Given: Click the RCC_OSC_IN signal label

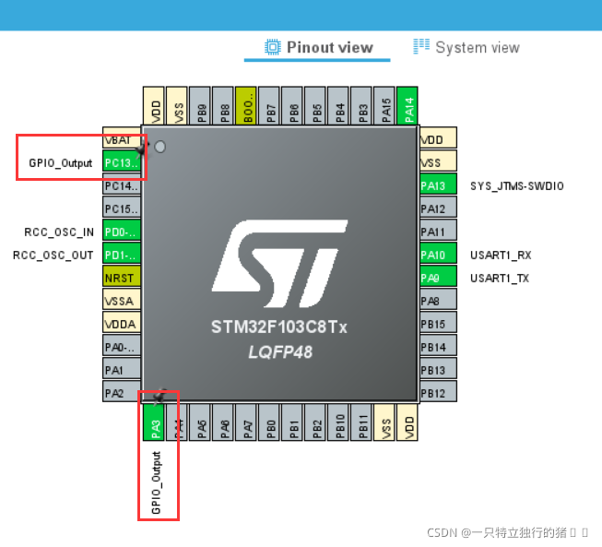Looking at the screenshot, I should click(x=59, y=232).
